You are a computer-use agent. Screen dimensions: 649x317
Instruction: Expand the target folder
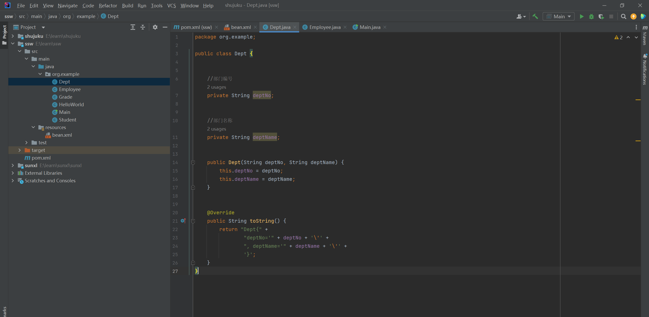(x=20, y=150)
